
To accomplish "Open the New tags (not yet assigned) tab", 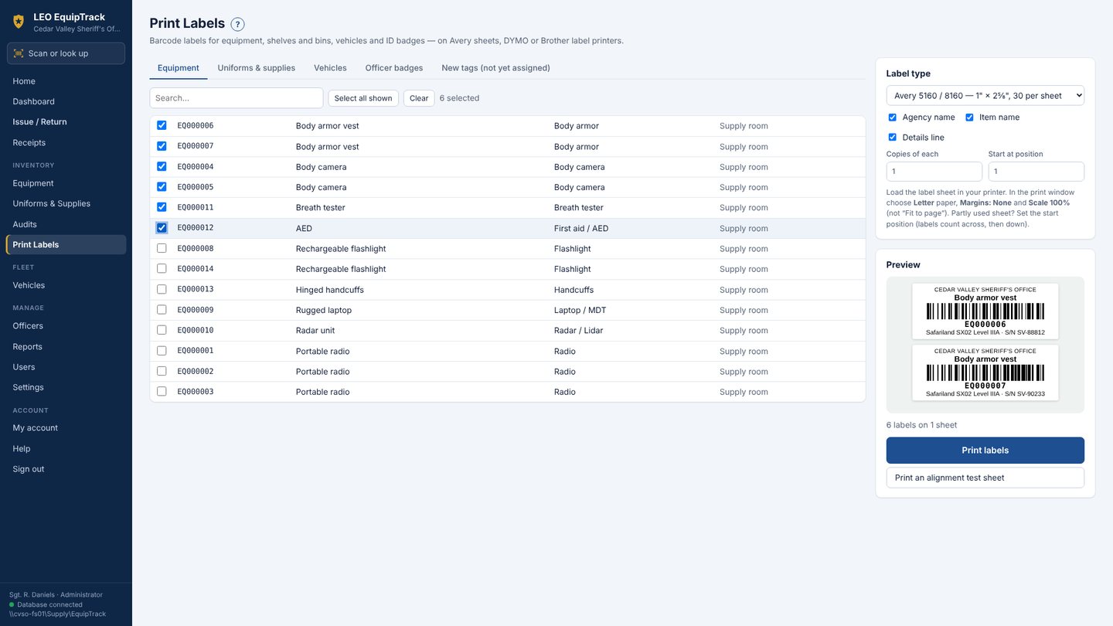I will pyautogui.click(x=496, y=68).
